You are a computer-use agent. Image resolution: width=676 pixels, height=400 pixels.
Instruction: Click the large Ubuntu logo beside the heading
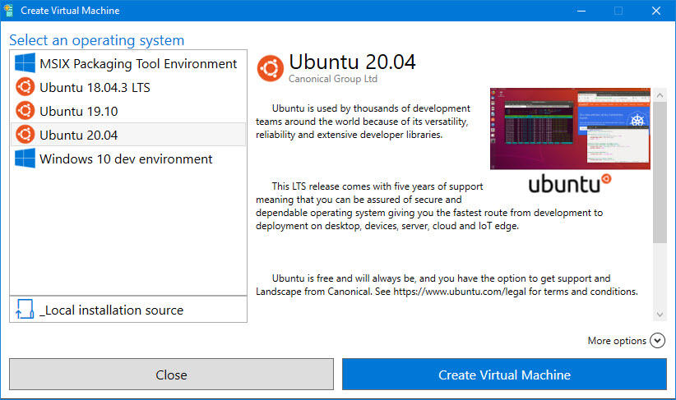point(271,68)
